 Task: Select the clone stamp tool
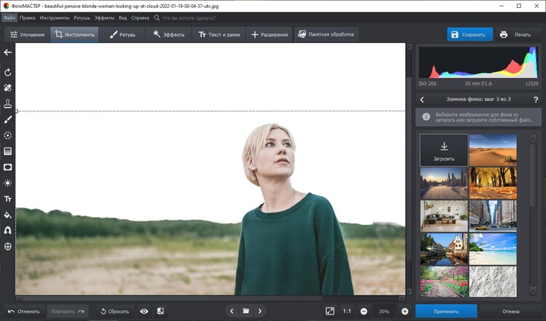coord(8,104)
